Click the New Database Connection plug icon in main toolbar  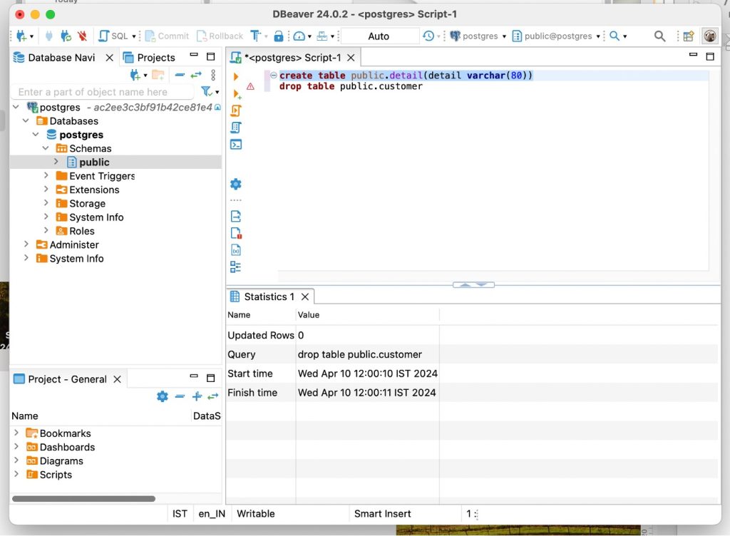tap(21, 36)
